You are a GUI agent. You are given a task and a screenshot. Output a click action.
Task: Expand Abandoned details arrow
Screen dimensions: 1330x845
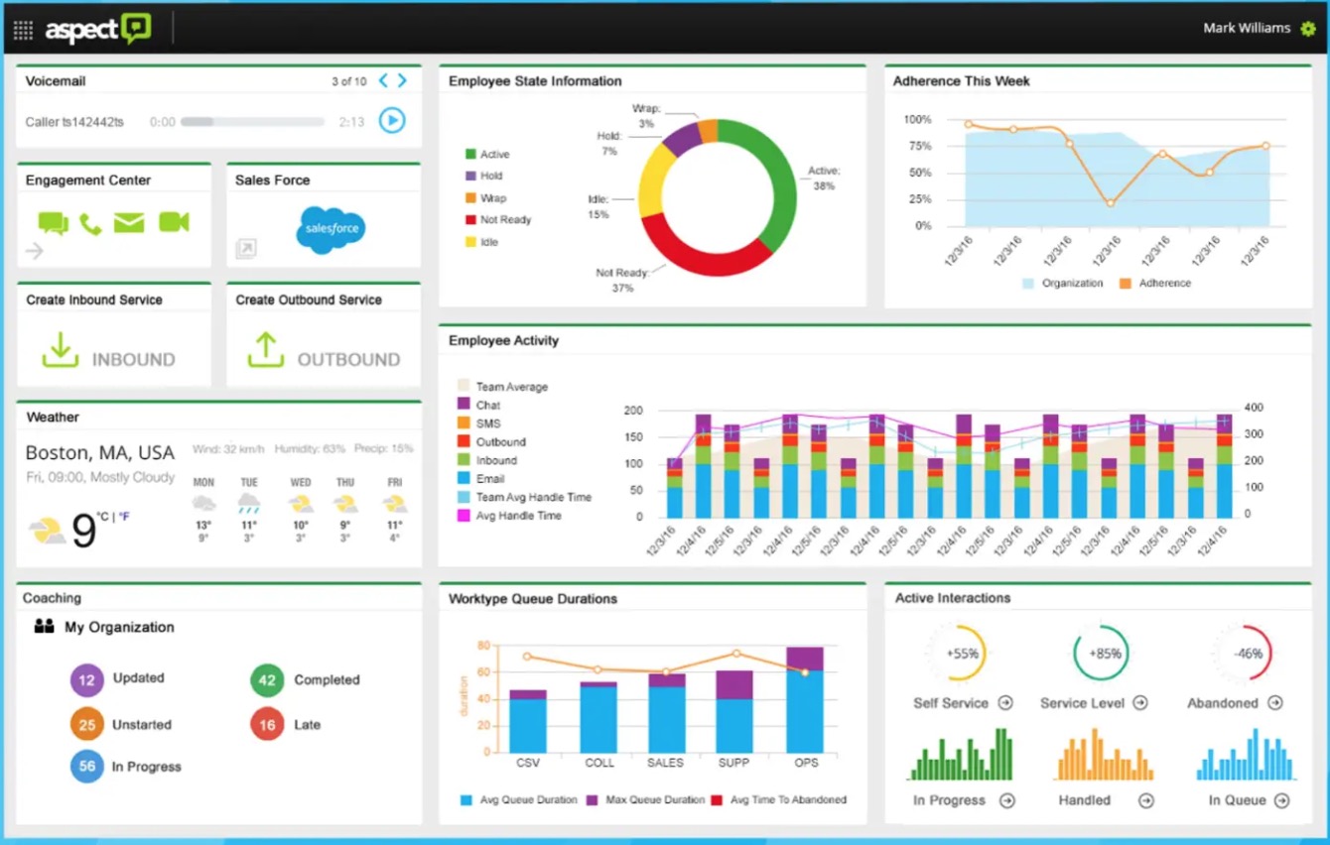(x=1275, y=703)
